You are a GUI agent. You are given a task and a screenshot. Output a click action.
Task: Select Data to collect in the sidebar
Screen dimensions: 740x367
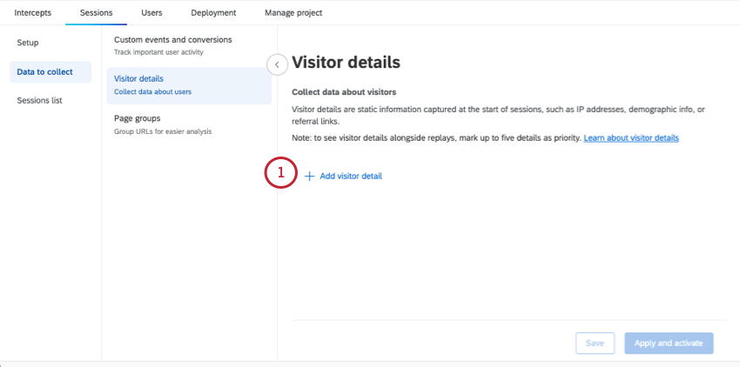[44, 71]
